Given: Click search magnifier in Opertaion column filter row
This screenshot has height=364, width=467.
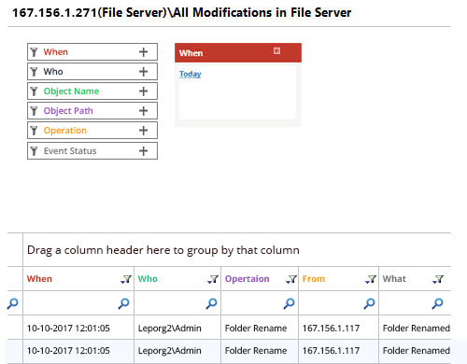Looking at the screenshot, I should pos(289,303).
